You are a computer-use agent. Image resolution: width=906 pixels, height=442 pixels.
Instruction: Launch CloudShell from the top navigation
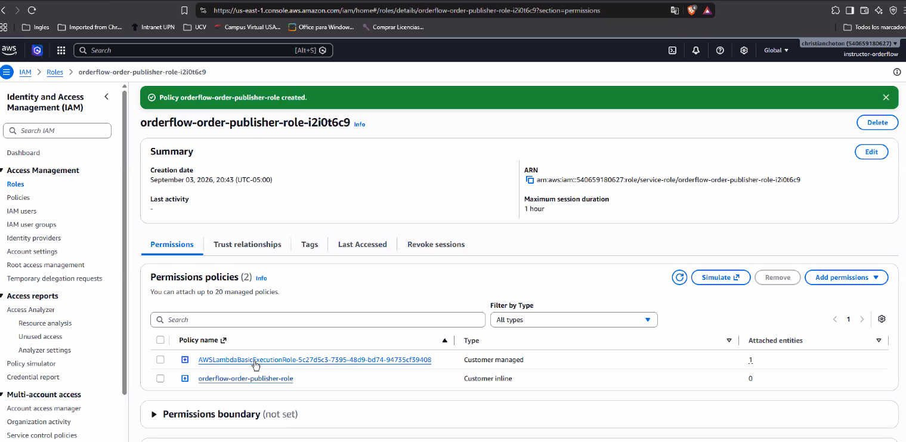click(672, 50)
